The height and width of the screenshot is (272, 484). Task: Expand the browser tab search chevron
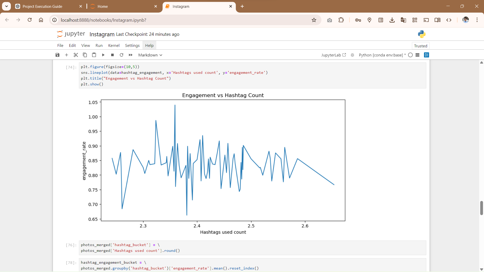[x=6, y=6]
